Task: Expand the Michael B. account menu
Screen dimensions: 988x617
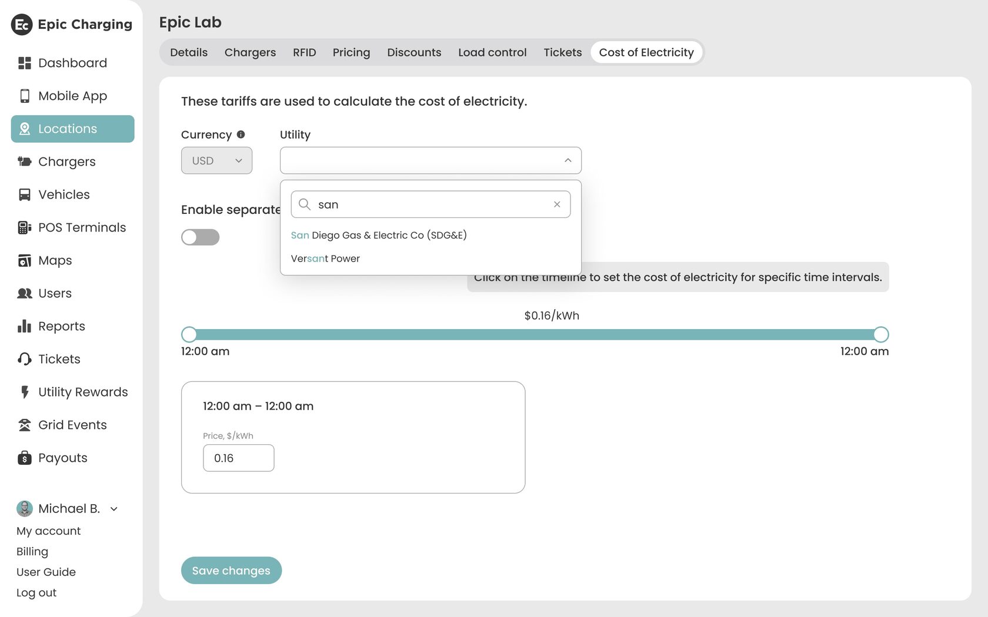Action: tap(114, 509)
